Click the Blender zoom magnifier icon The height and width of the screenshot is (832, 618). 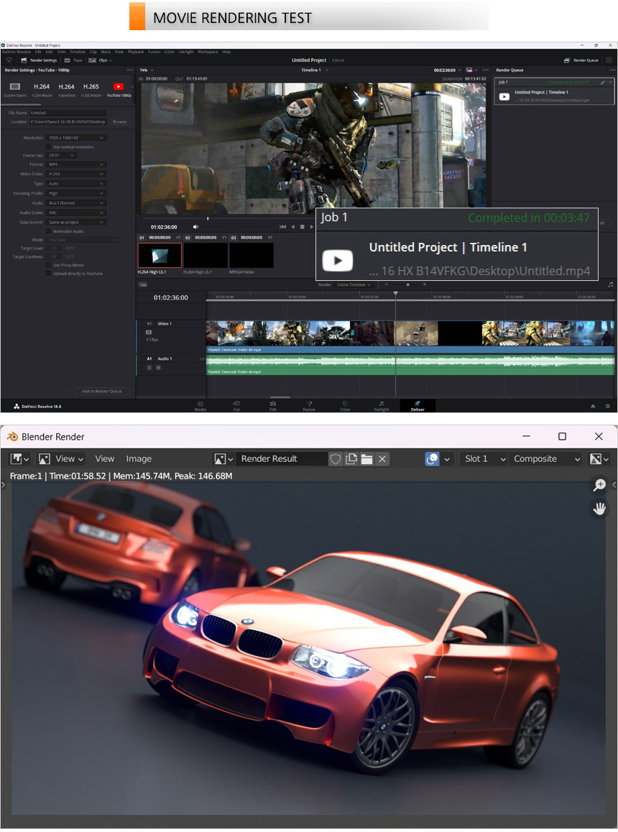click(599, 485)
